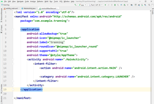Switch to the MainActivity.java tab
This screenshot has width=154, height=104.
click(28, 8)
